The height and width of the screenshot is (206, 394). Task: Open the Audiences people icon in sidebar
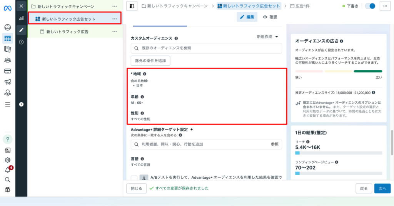point(7,60)
